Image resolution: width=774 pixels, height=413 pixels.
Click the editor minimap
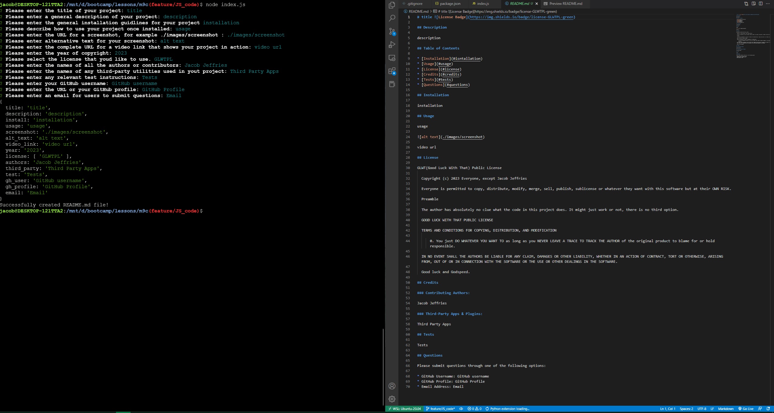point(752,36)
